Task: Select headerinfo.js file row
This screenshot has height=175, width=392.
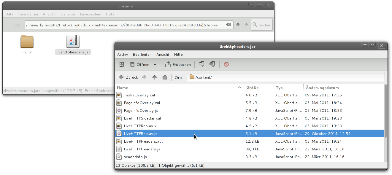Action: coord(249,157)
